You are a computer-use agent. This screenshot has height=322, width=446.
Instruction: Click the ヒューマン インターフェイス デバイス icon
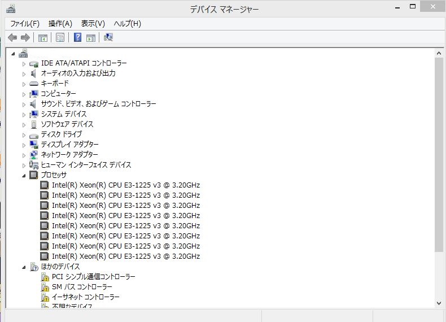point(34,165)
